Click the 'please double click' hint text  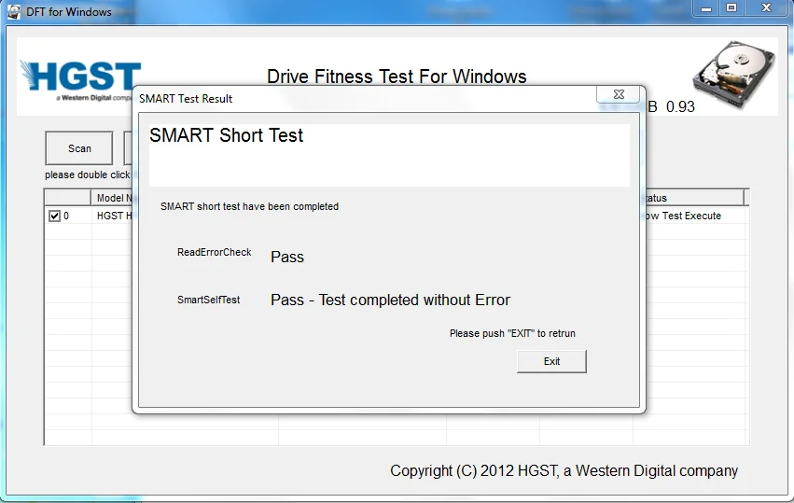click(87, 175)
